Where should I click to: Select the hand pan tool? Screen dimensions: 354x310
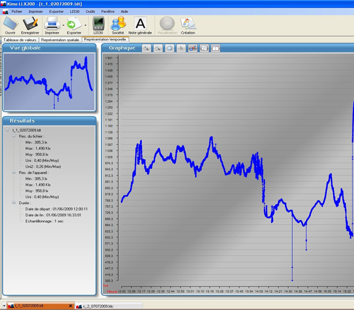tap(169, 48)
